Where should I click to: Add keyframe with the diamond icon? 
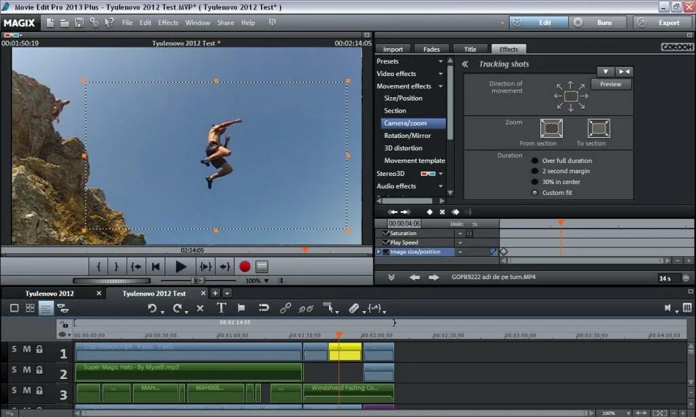(430, 212)
